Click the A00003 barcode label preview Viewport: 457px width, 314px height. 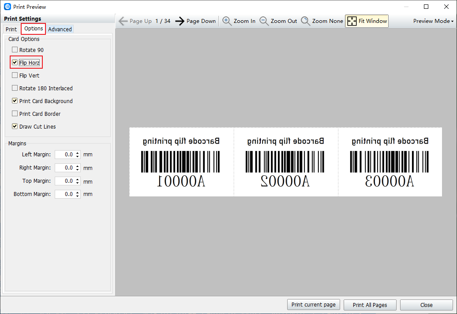[x=390, y=162]
